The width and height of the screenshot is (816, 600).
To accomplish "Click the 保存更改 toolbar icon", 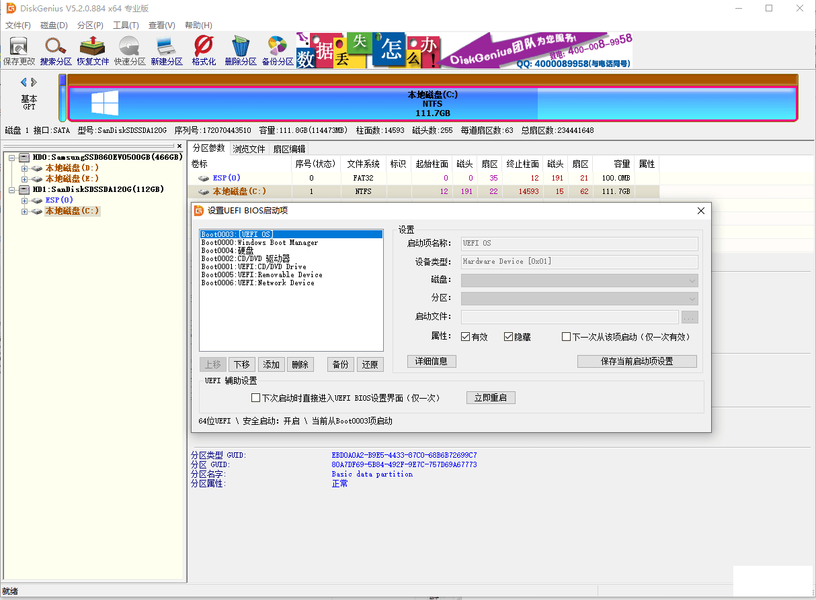I will (x=19, y=51).
